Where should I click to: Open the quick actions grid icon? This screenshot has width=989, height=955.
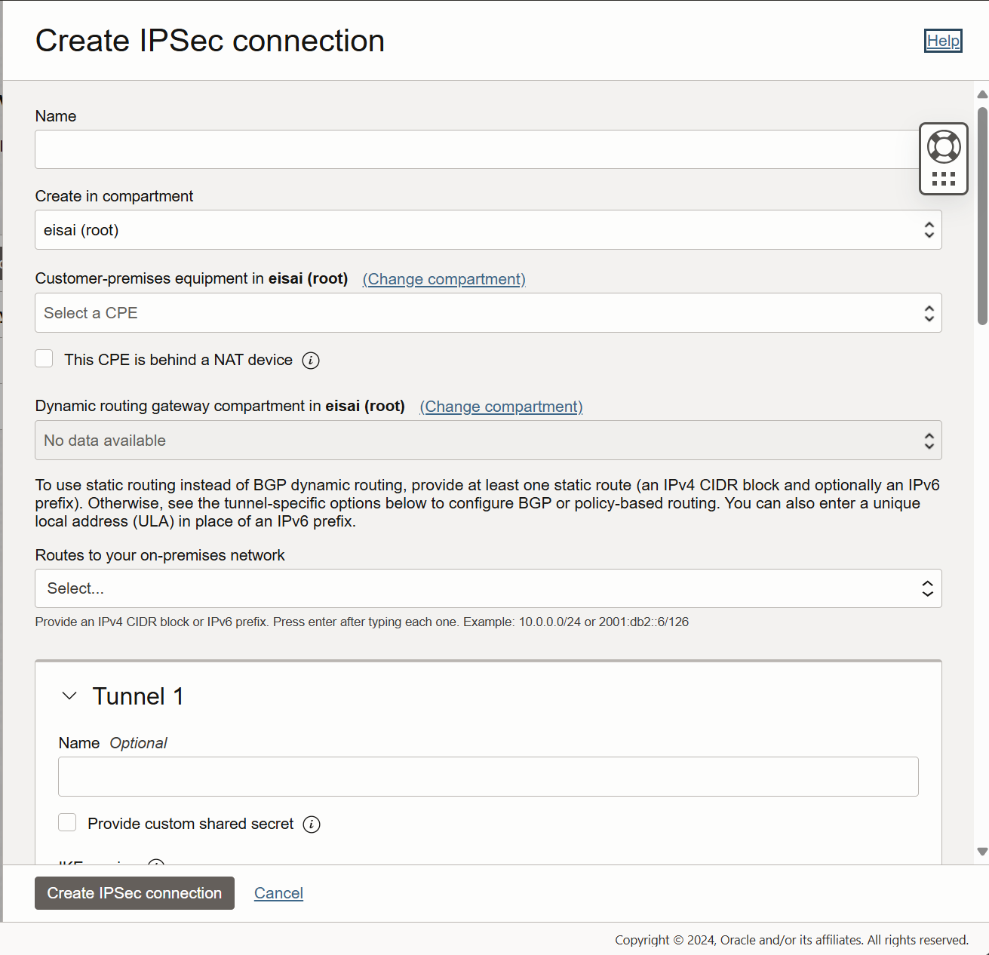point(943,179)
